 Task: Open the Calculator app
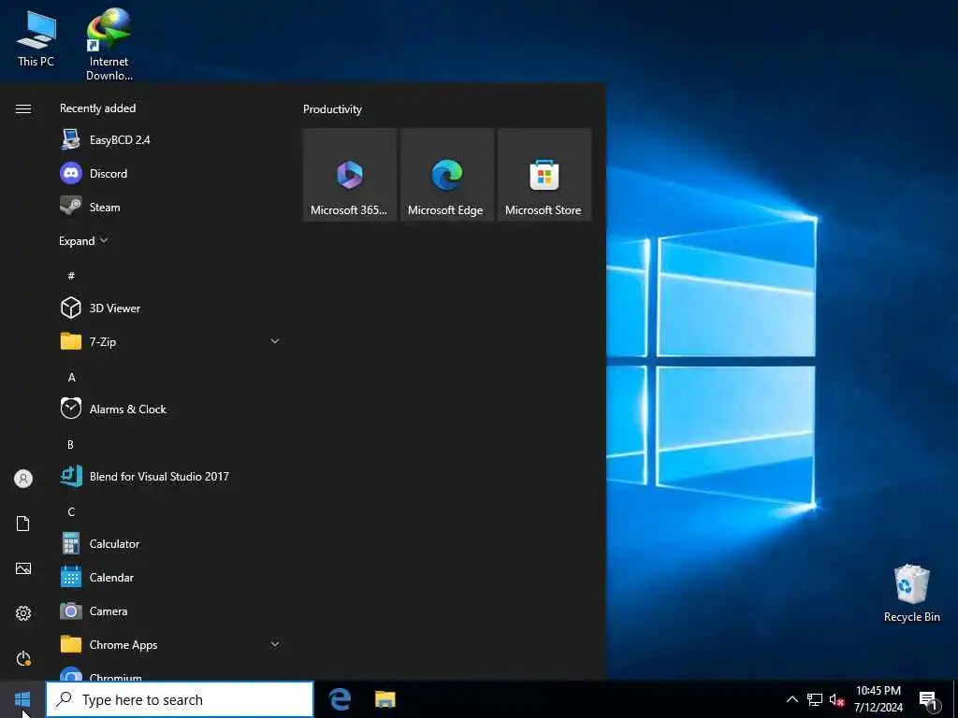coord(171,543)
